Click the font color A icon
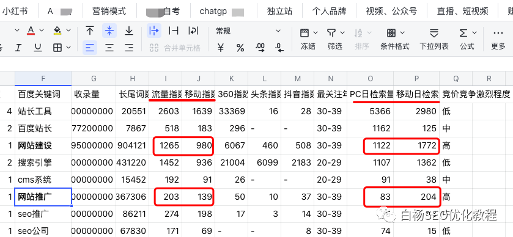513x237 pixels. pos(31,31)
